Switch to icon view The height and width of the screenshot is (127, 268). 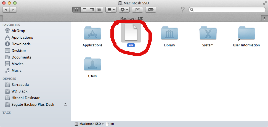click(x=76, y=10)
